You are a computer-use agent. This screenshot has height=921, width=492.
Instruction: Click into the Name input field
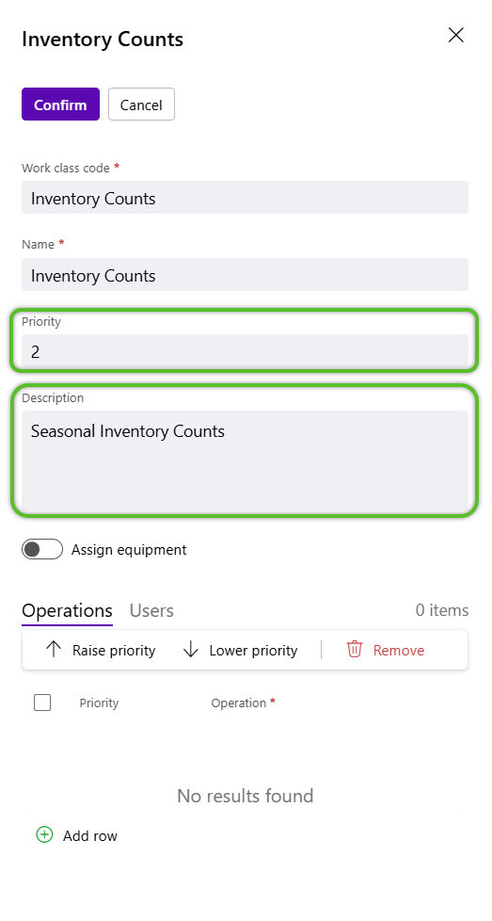pos(246,275)
